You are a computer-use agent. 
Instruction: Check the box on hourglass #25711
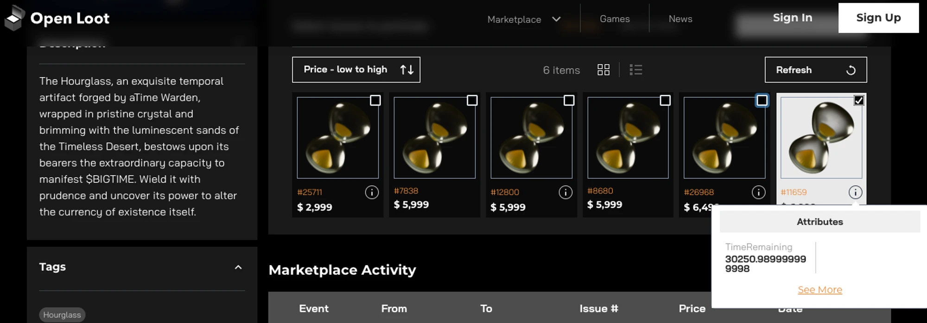tap(375, 100)
